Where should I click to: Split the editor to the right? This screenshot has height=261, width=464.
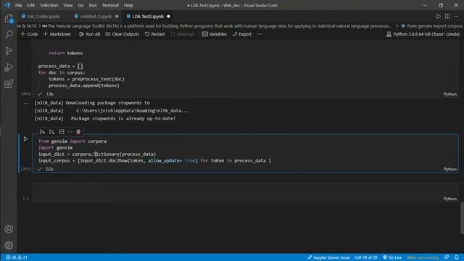tap(447, 17)
